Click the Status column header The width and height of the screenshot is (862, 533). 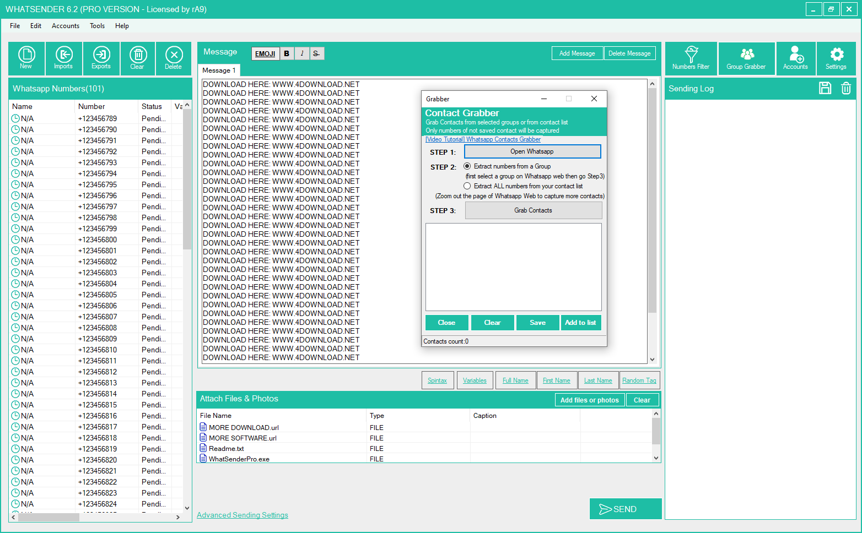click(x=154, y=106)
